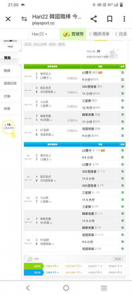Viewport: 132px width, 295px height.
Task: Bookmark this page with bookmark icon
Action: pos(110,19)
